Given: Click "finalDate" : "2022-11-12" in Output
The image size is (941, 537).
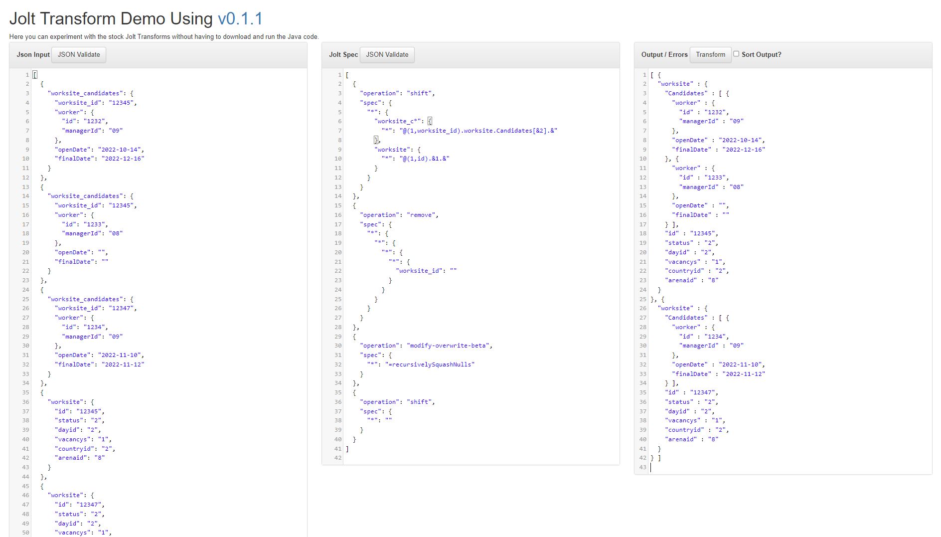Looking at the screenshot, I should (x=718, y=374).
